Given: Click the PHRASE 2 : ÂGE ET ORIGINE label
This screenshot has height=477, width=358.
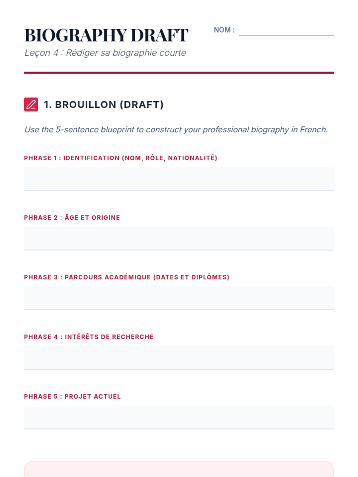Looking at the screenshot, I should pos(72,218).
